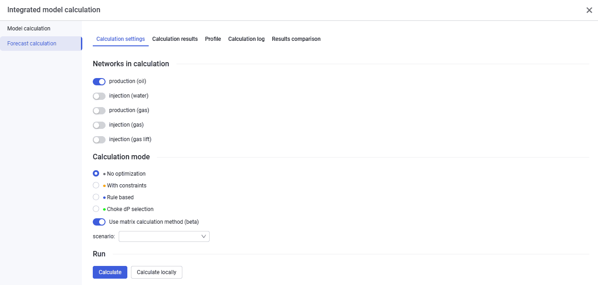Click the blue Calculate button

[x=110, y=272]
